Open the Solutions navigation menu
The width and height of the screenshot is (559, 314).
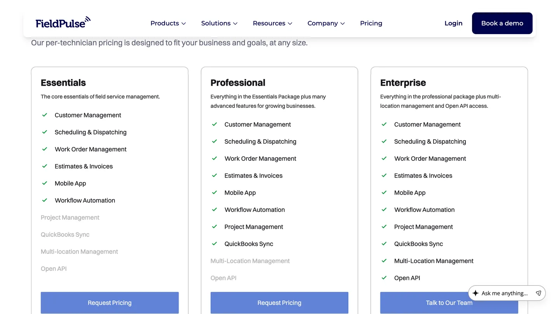click(x=219, y=23)
